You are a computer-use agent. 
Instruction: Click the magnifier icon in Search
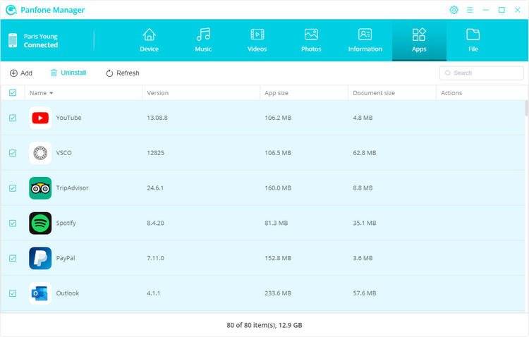tap(448, 73)
